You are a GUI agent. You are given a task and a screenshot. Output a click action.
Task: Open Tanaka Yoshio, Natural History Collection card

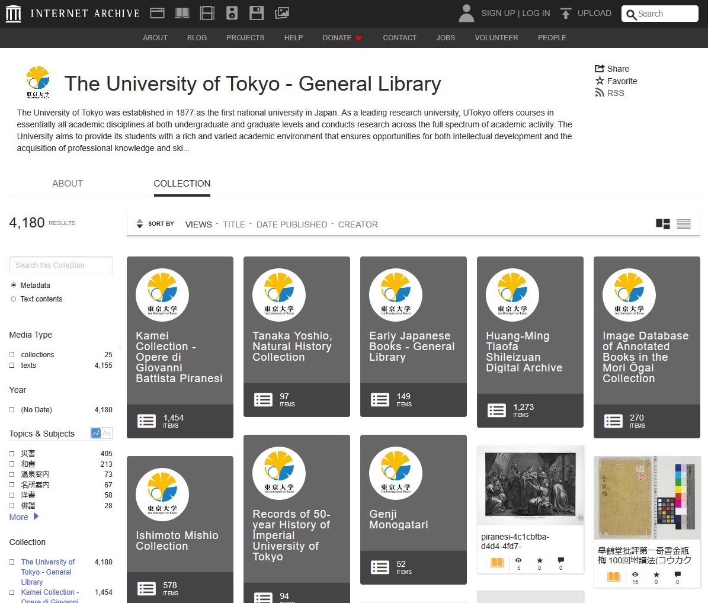click(297, 336)
